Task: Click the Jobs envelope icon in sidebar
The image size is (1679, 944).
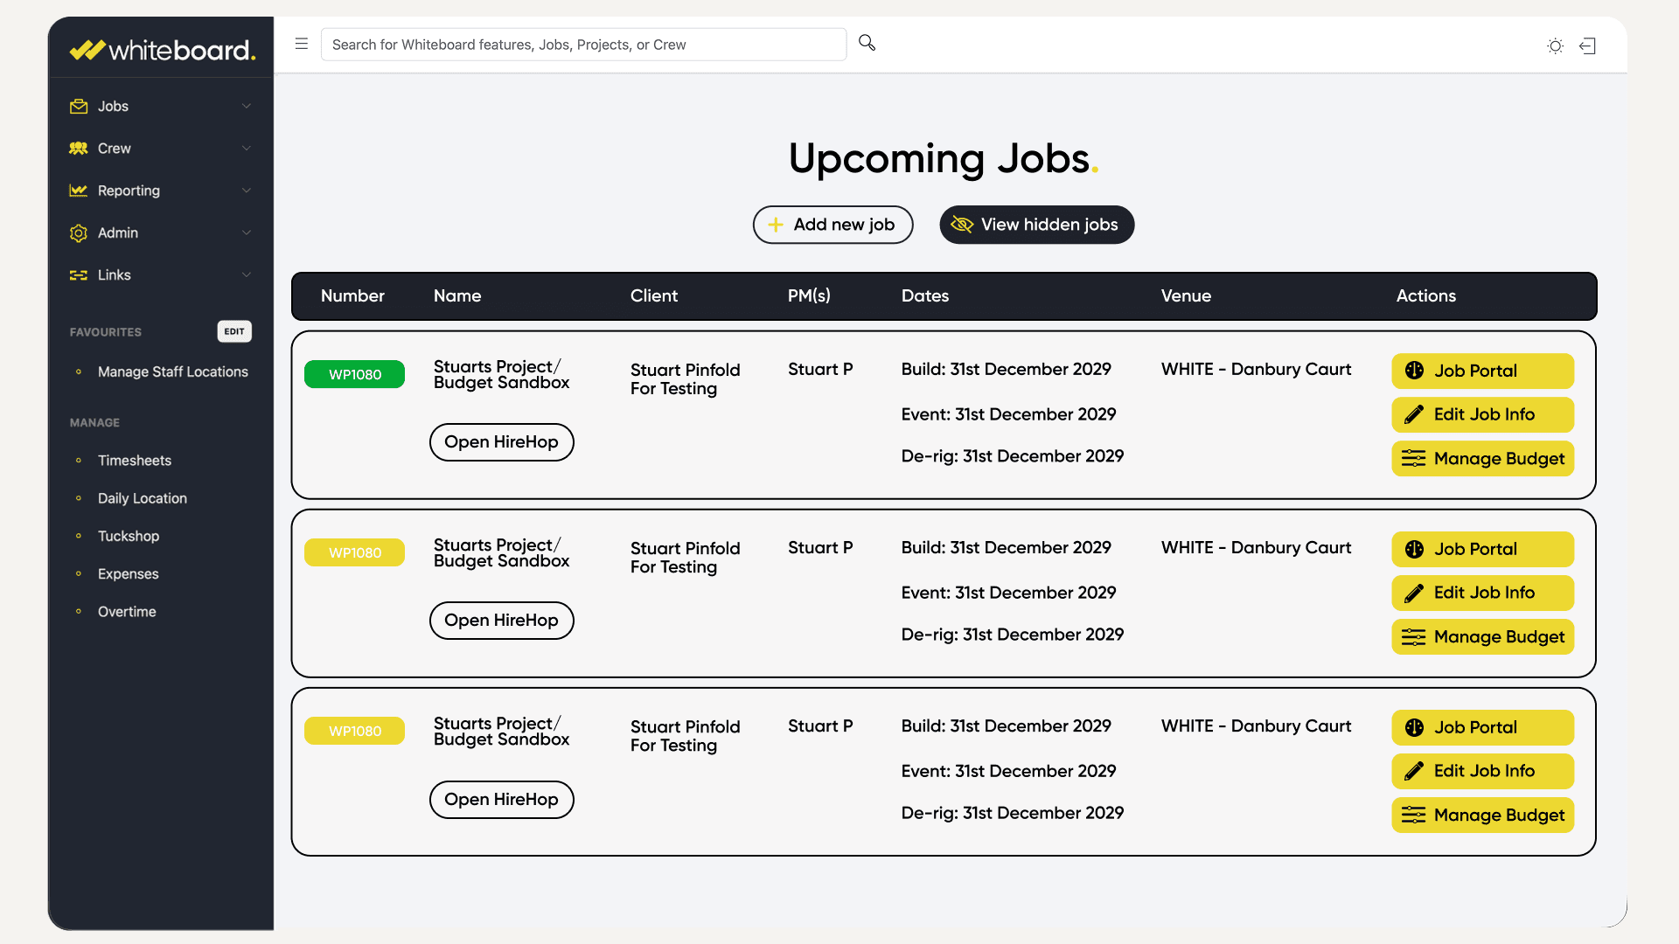Action: coord(79,107)
